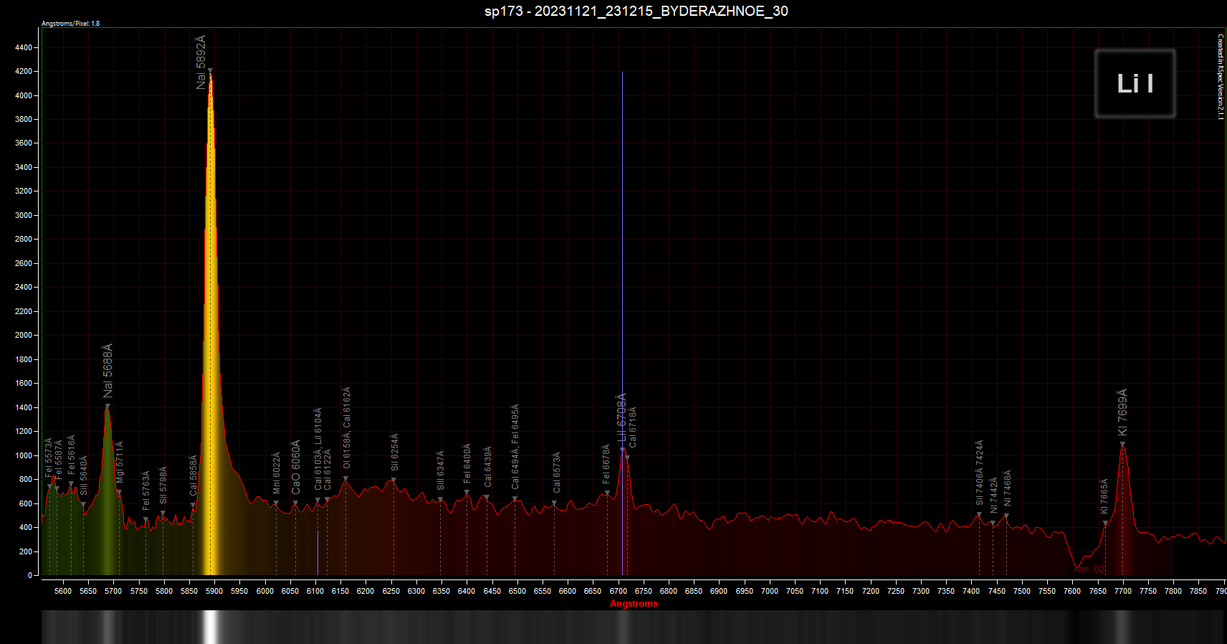Click the bright sodium band in spectrum strip

point(210,627)
